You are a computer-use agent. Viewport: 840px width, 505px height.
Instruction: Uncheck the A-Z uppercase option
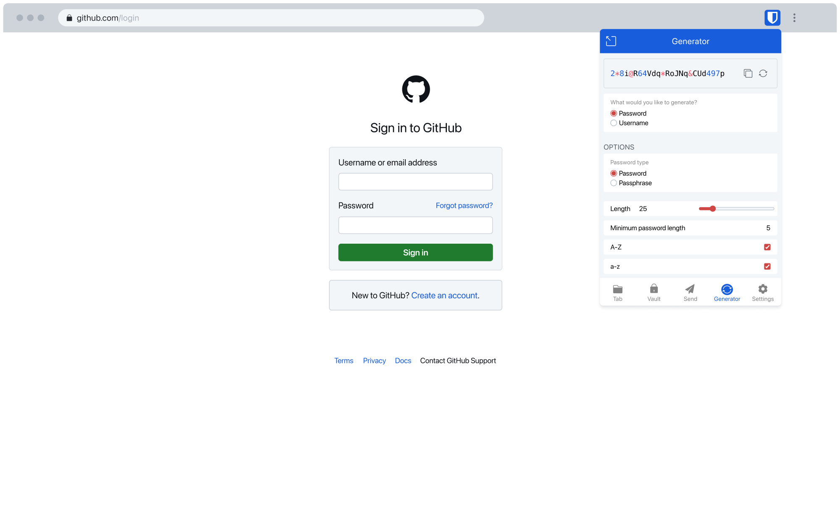[x=767, y=247]
